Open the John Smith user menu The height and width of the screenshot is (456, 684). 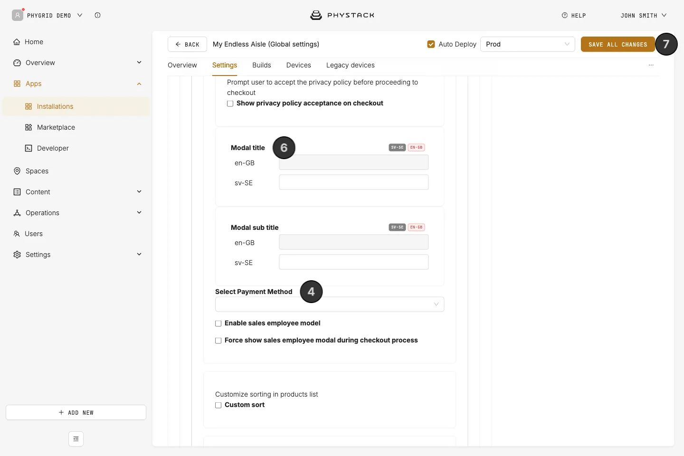(644, 15)
